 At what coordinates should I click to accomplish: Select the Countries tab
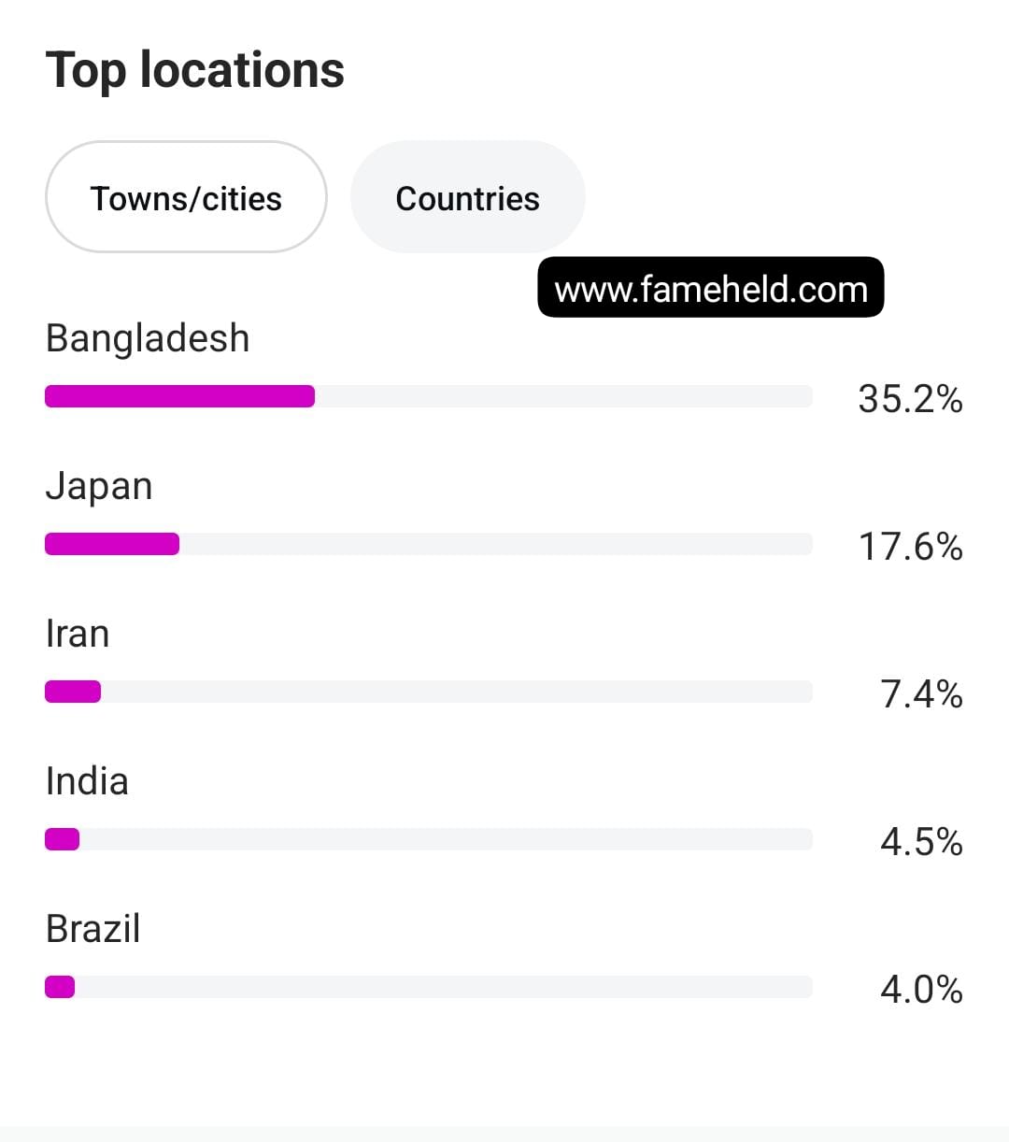point(467,197)
